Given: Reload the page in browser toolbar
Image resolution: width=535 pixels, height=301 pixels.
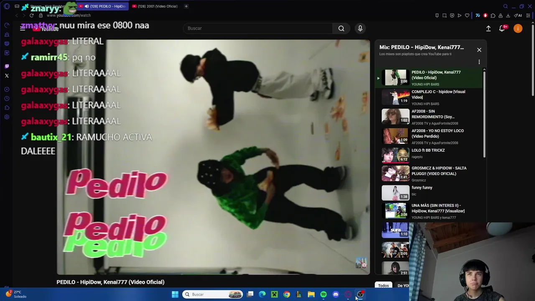Looking at the screenshot, I should (x=31, y=15).
